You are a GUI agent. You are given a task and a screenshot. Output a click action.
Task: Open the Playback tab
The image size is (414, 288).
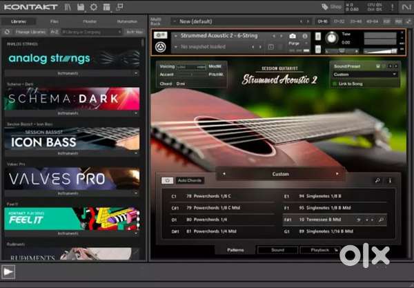click(x=319, y=250)
